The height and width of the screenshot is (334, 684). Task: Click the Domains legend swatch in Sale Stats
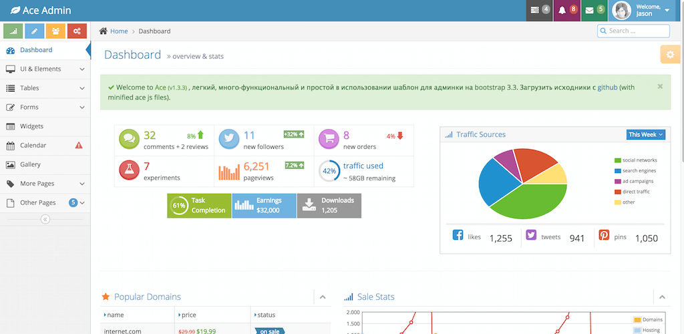637,319
